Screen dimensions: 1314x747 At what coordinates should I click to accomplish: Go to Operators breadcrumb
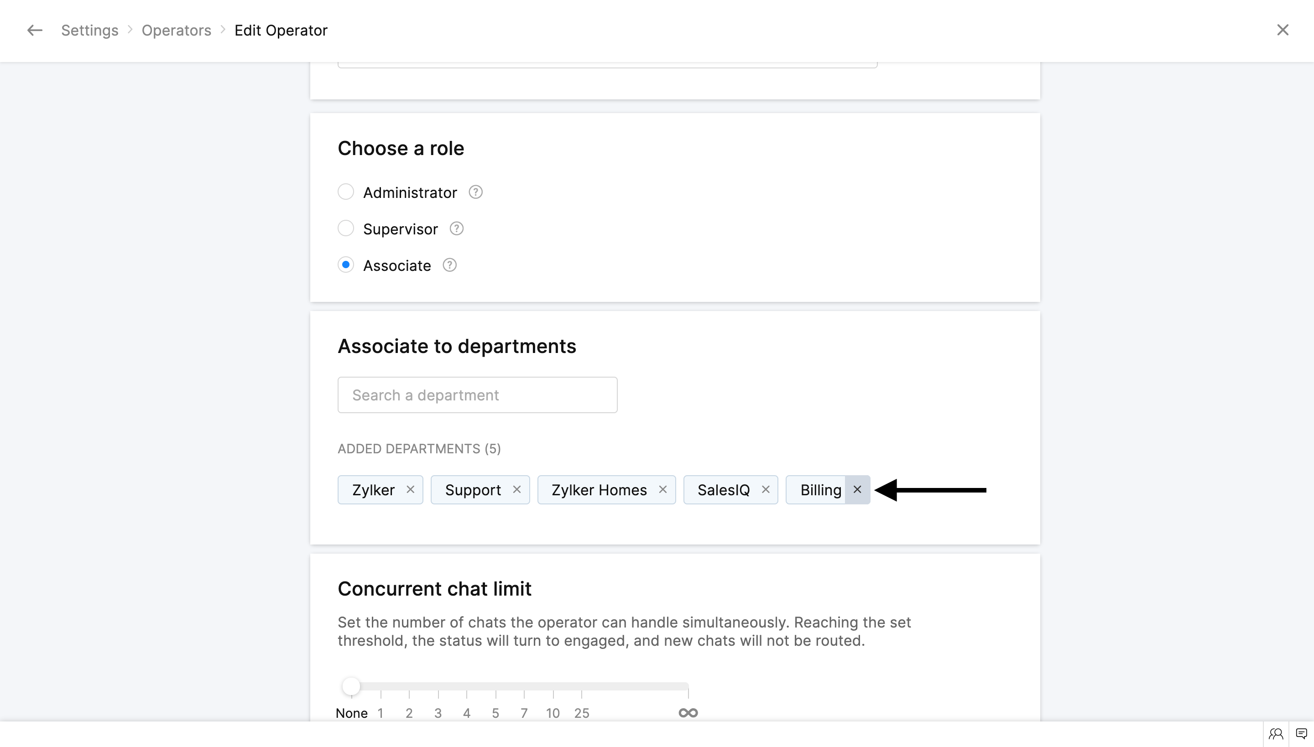pyautogui.click(x=176, y=30)
